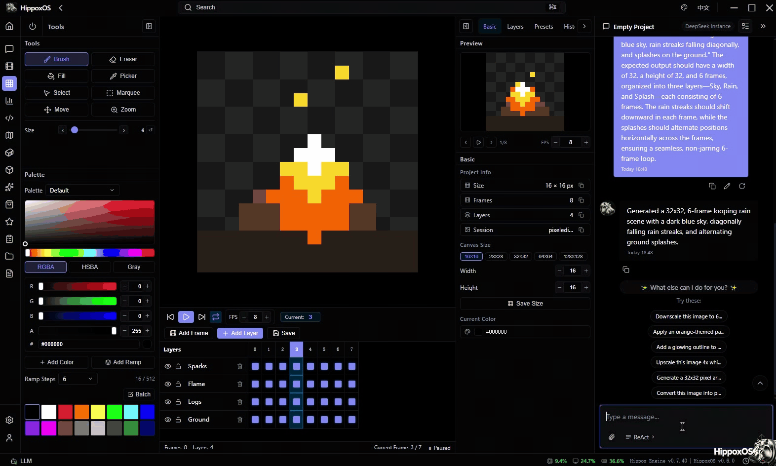
Task: Collapse the chat panel with double chevron
Action: (x=763, y=27)
